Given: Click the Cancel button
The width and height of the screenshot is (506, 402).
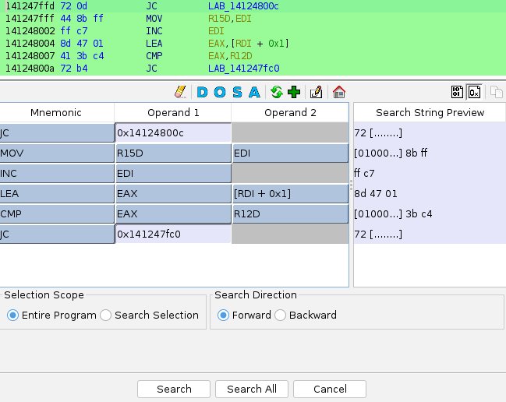Looking at the screenshot, I should [x=330, y=389].
